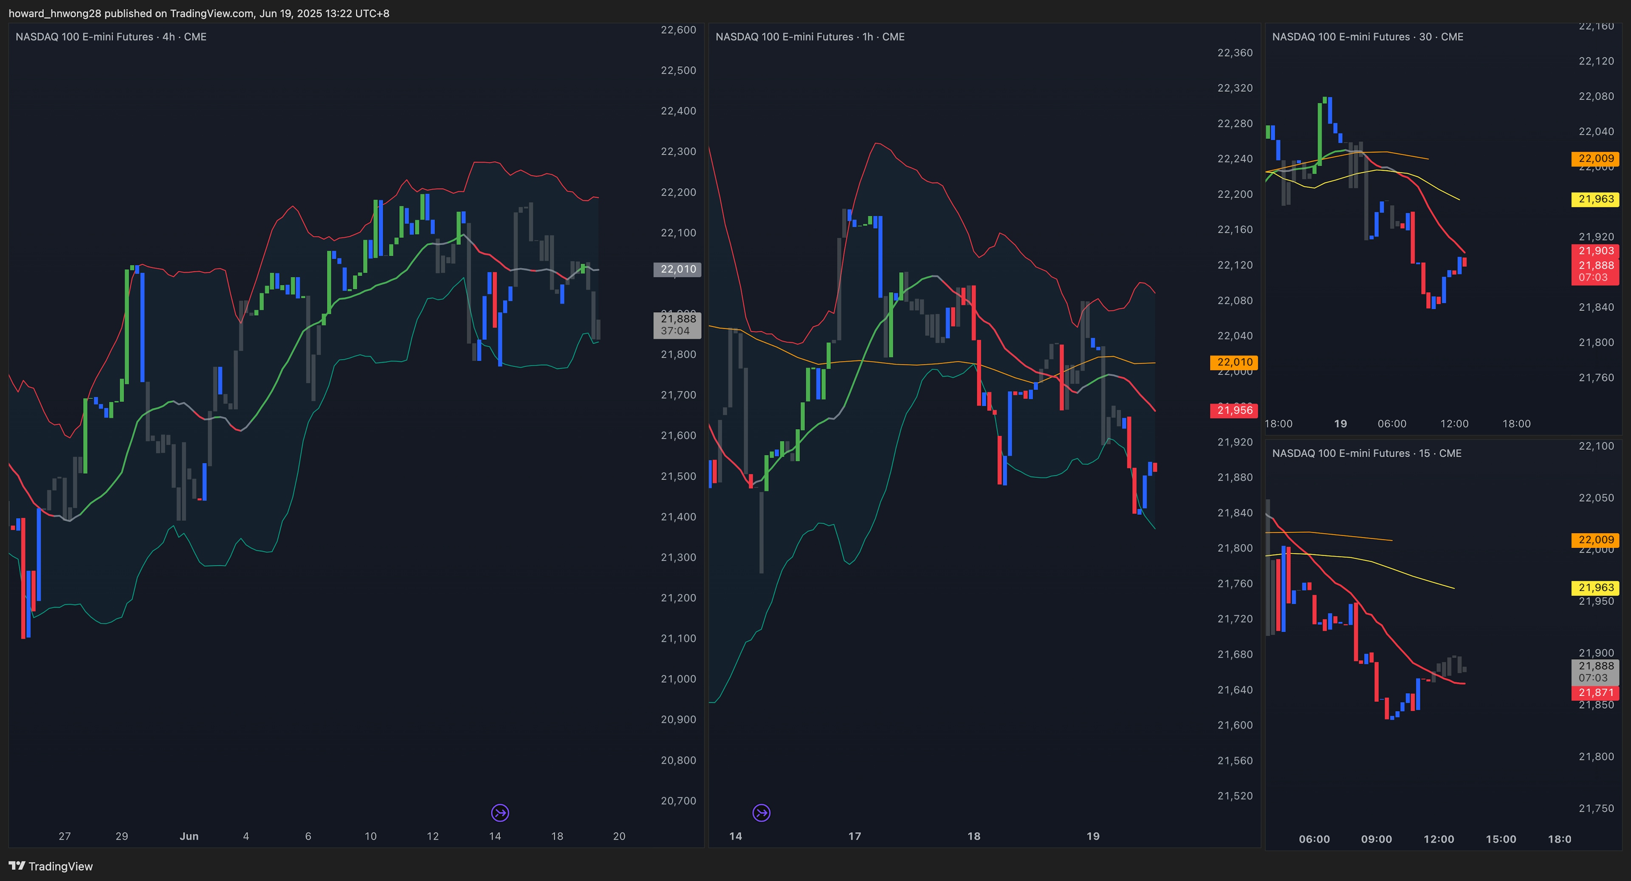Click the yellow 21,963 label on the 30-minute chart
The height and width of the screenshot is (881, 1631).
pyautogui.click(x=1596, y=200)
